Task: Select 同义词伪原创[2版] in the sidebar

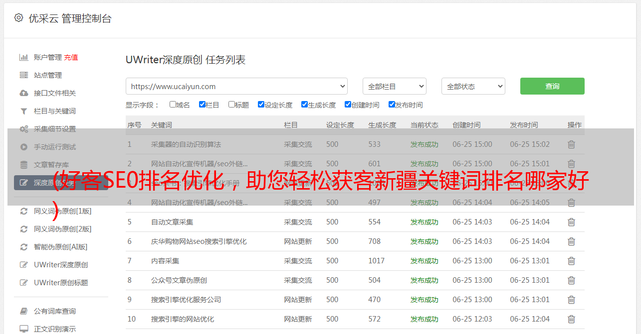Action: point(62,229)
